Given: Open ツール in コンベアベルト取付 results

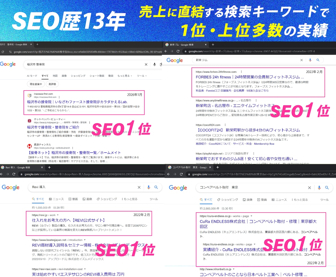Looking at the screenshot, I should coord(324,200).
